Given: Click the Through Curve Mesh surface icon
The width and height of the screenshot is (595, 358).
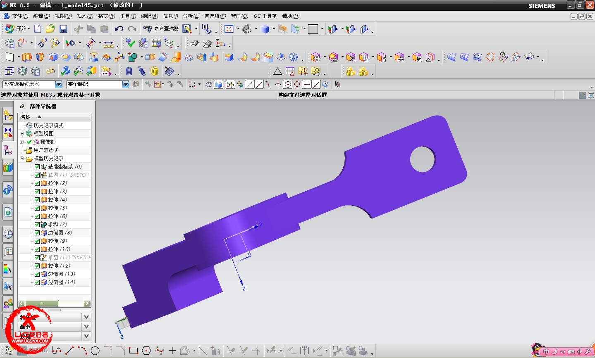Looking at the screenshot, I should point(464,57).
